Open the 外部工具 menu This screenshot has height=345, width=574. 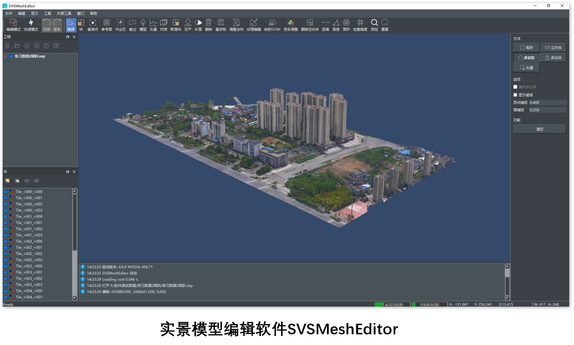(x=64, y=13)
